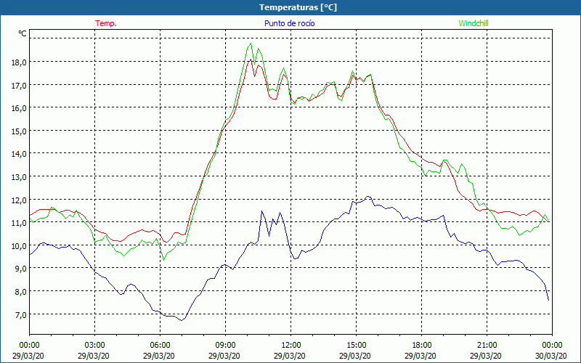Click the 30/03/20 date label on the x-axis
Viewport: 581px width, 363px height.
click(552, 356)
